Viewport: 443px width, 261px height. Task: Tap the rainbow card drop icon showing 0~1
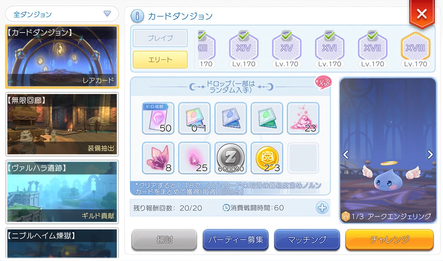[194, 118]
